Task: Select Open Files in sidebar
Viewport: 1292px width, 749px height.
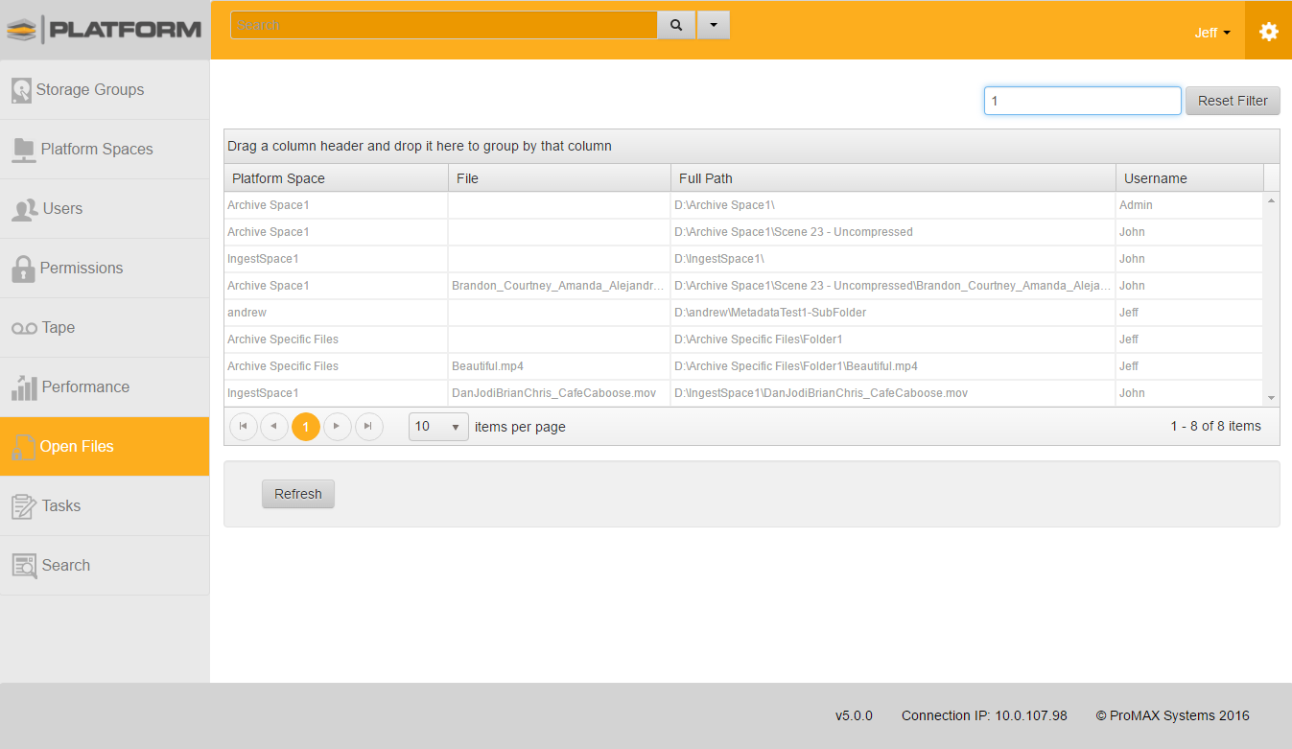Action: coord(105,447)
